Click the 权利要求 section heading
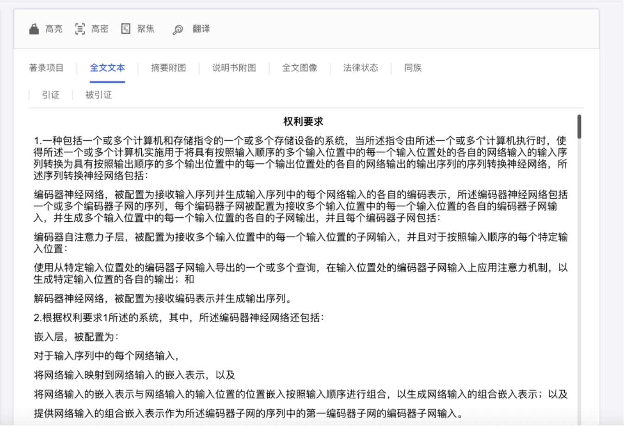Viewport: 625px width, 428px height. coord(303,122)
